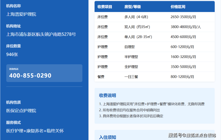Select the price 3800-4800元/月/人

[186, 27]
